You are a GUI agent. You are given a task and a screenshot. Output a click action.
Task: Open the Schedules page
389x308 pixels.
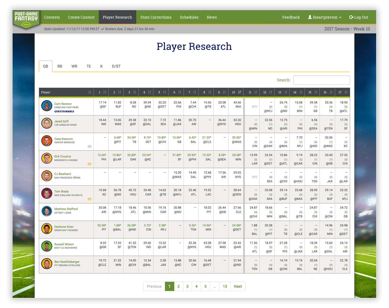189,17
